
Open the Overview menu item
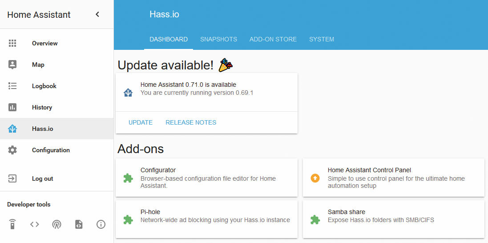coord(56,43)
